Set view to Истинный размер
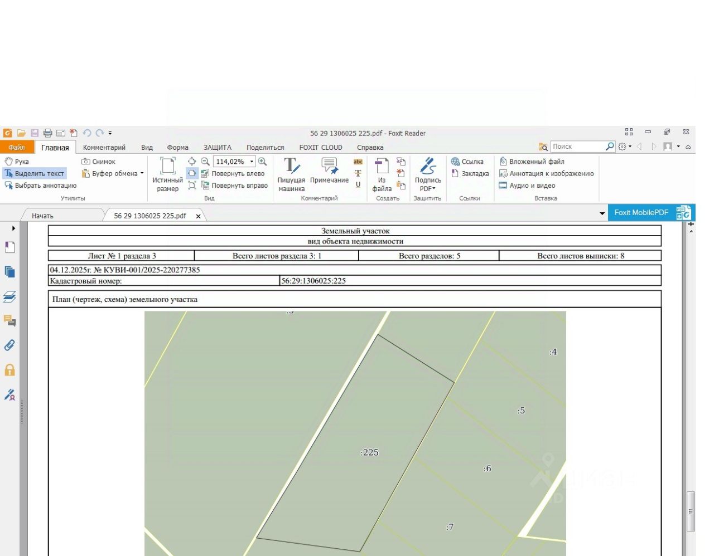The height and width of the screenshot is (556, 714). tap(167, 174)
